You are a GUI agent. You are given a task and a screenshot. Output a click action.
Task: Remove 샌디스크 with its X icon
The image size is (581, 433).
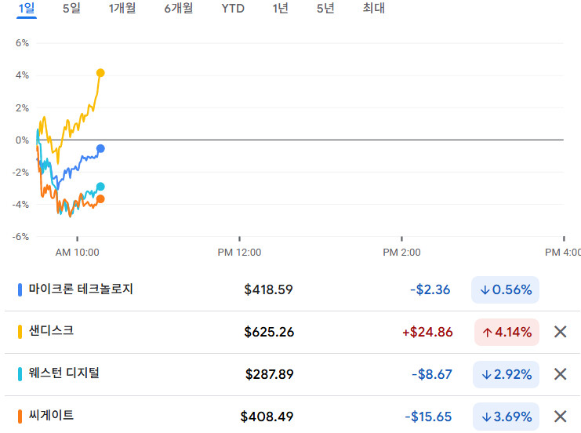pyautogui.click(x=560, y=332)
